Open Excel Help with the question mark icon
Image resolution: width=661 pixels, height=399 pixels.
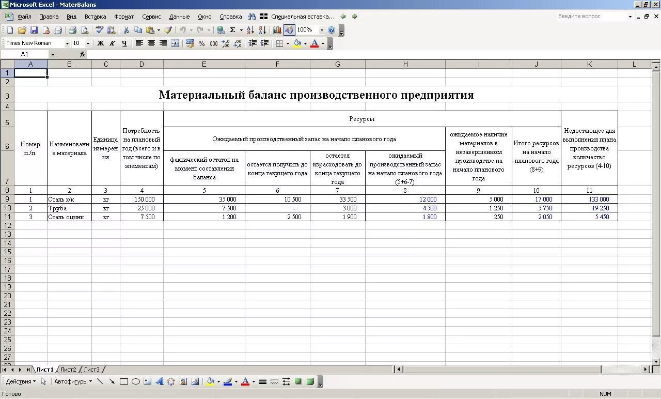coord(332,30)
